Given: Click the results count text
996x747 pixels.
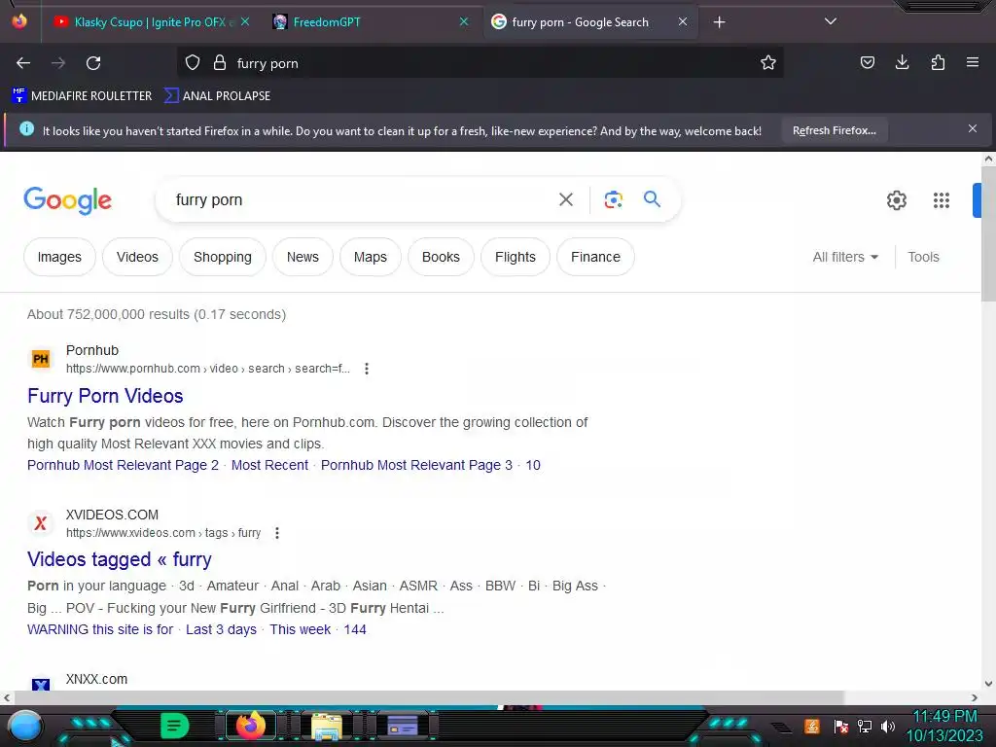Looking at the screenshot, I should click(x=157, y=314).
